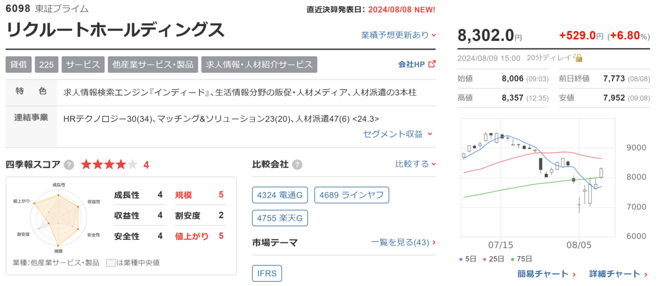Expand セグメント収益 section
Viewport: 661px width, 286px height.
click(x=398, y=133)
